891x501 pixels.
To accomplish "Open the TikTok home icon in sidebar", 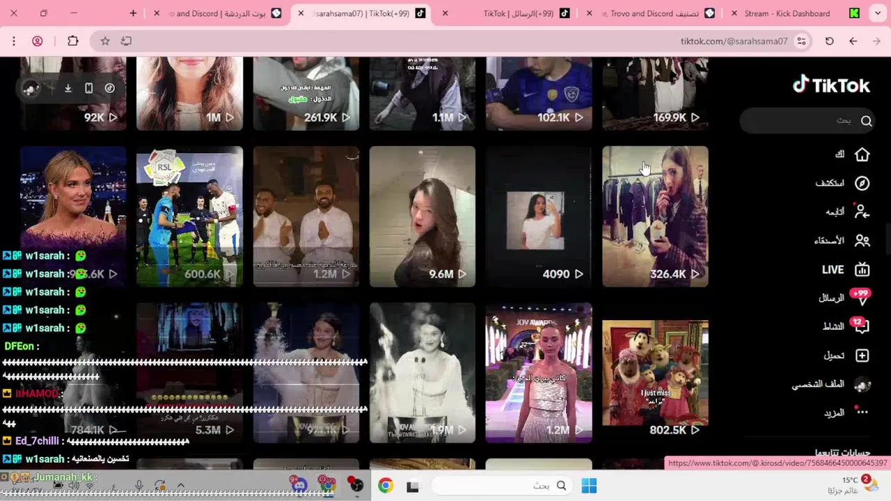I will point(862,154).
